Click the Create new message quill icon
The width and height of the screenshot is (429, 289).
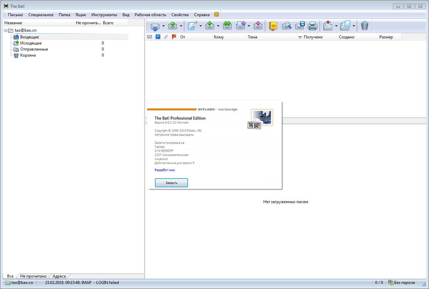(x=192, y=26)
